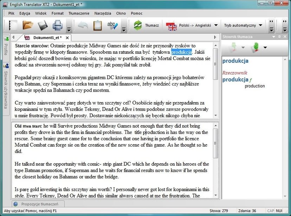Click dictionary panel scrollbar up arrow

(285, 59)
